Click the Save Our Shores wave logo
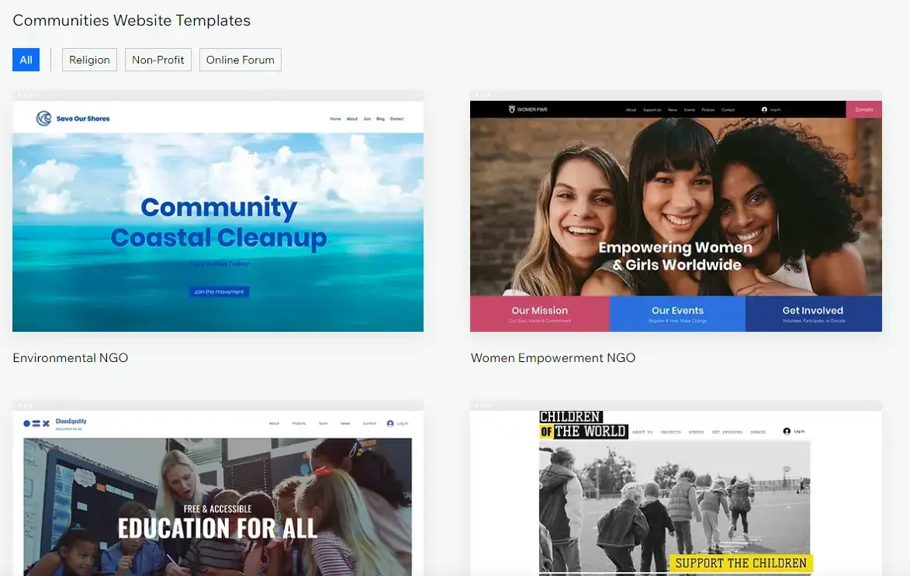The width and height of the screenshot is (910, 576). click(44, 119)
